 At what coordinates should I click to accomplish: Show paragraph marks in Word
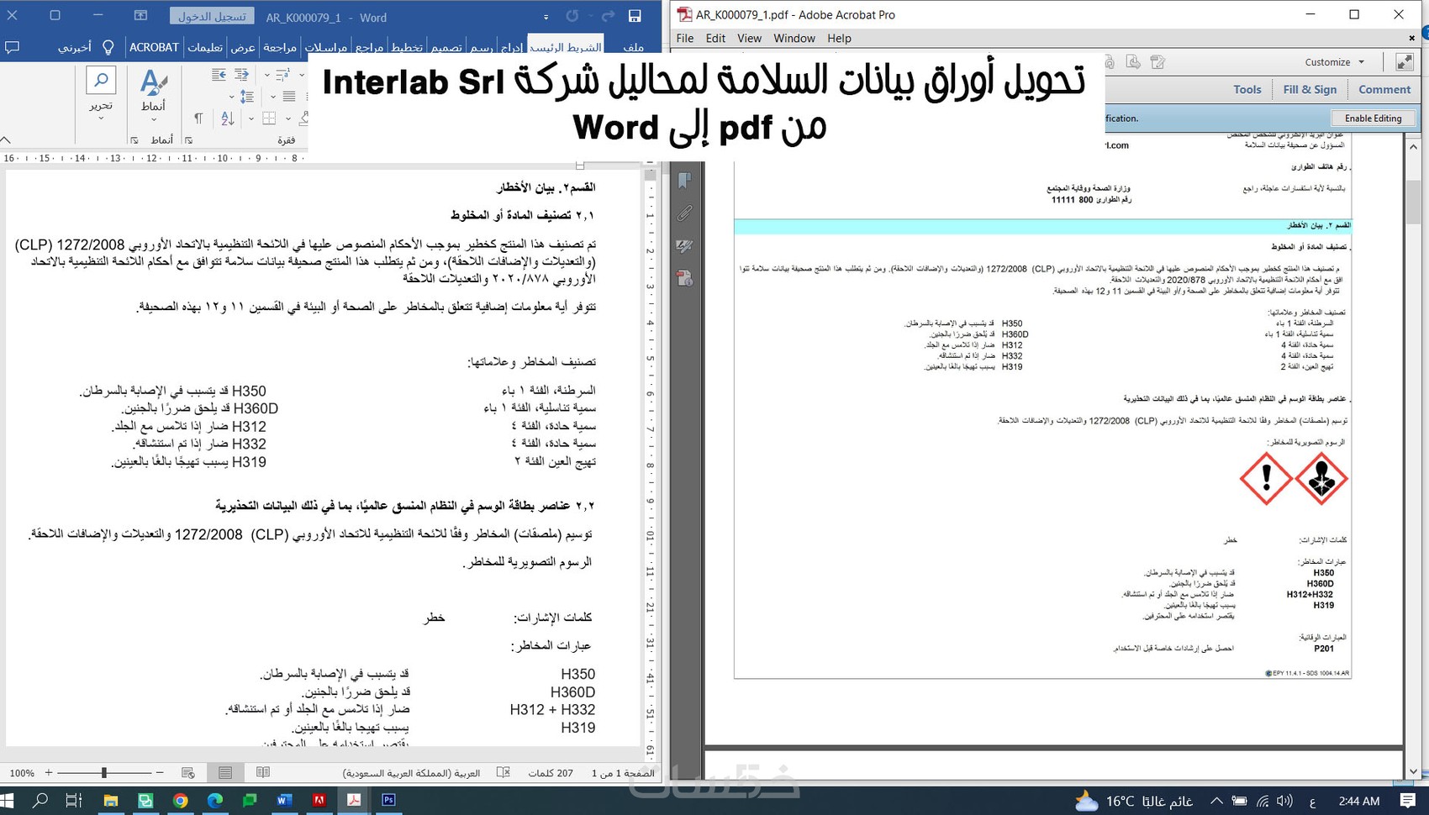(198, 118)
